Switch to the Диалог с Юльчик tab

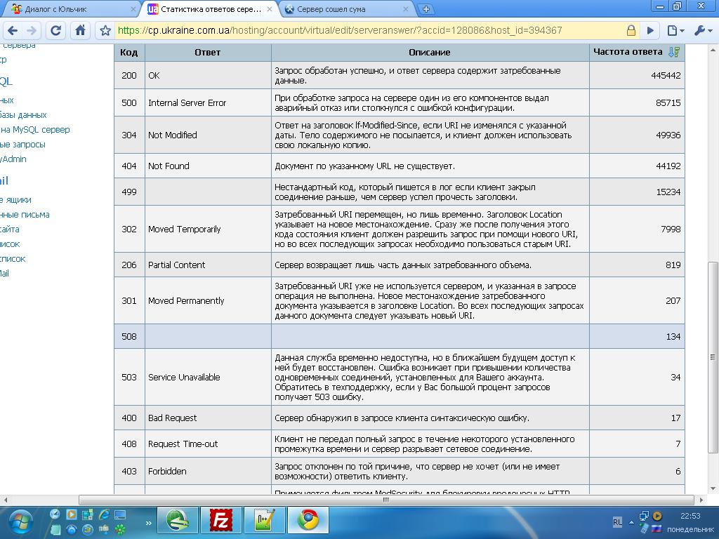pyautogui.click(x=70, y=10)
